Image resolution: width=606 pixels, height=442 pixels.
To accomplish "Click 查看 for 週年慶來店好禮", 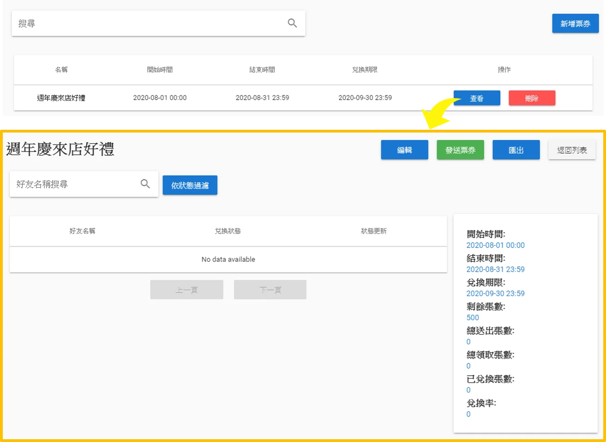I will click(477, 98).
